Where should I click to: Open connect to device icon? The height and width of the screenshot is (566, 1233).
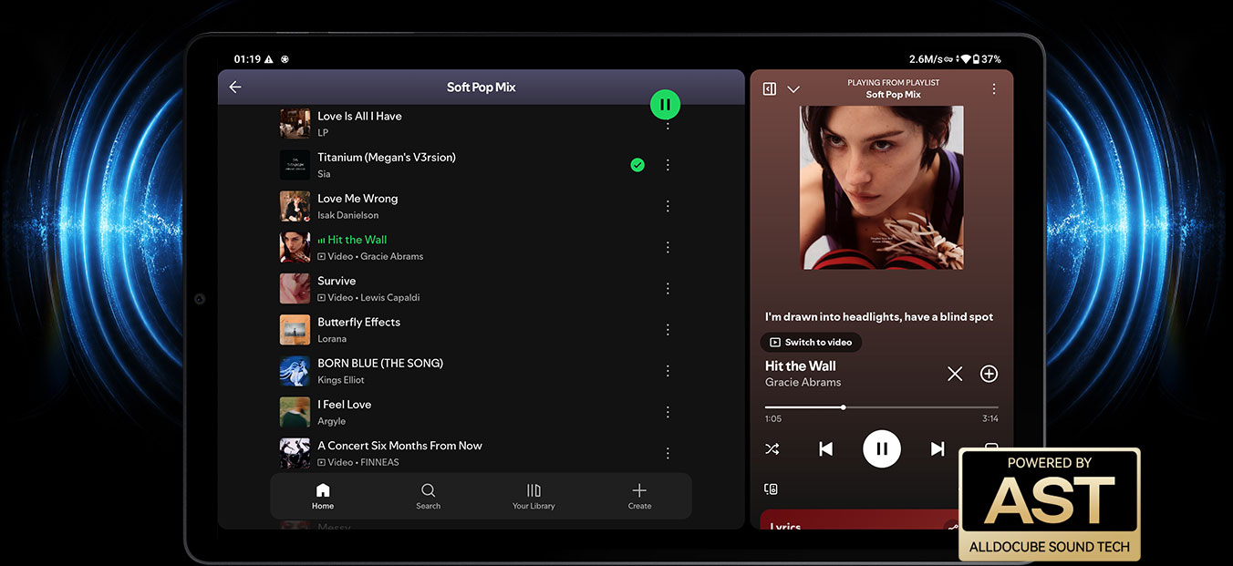[771, 489]
